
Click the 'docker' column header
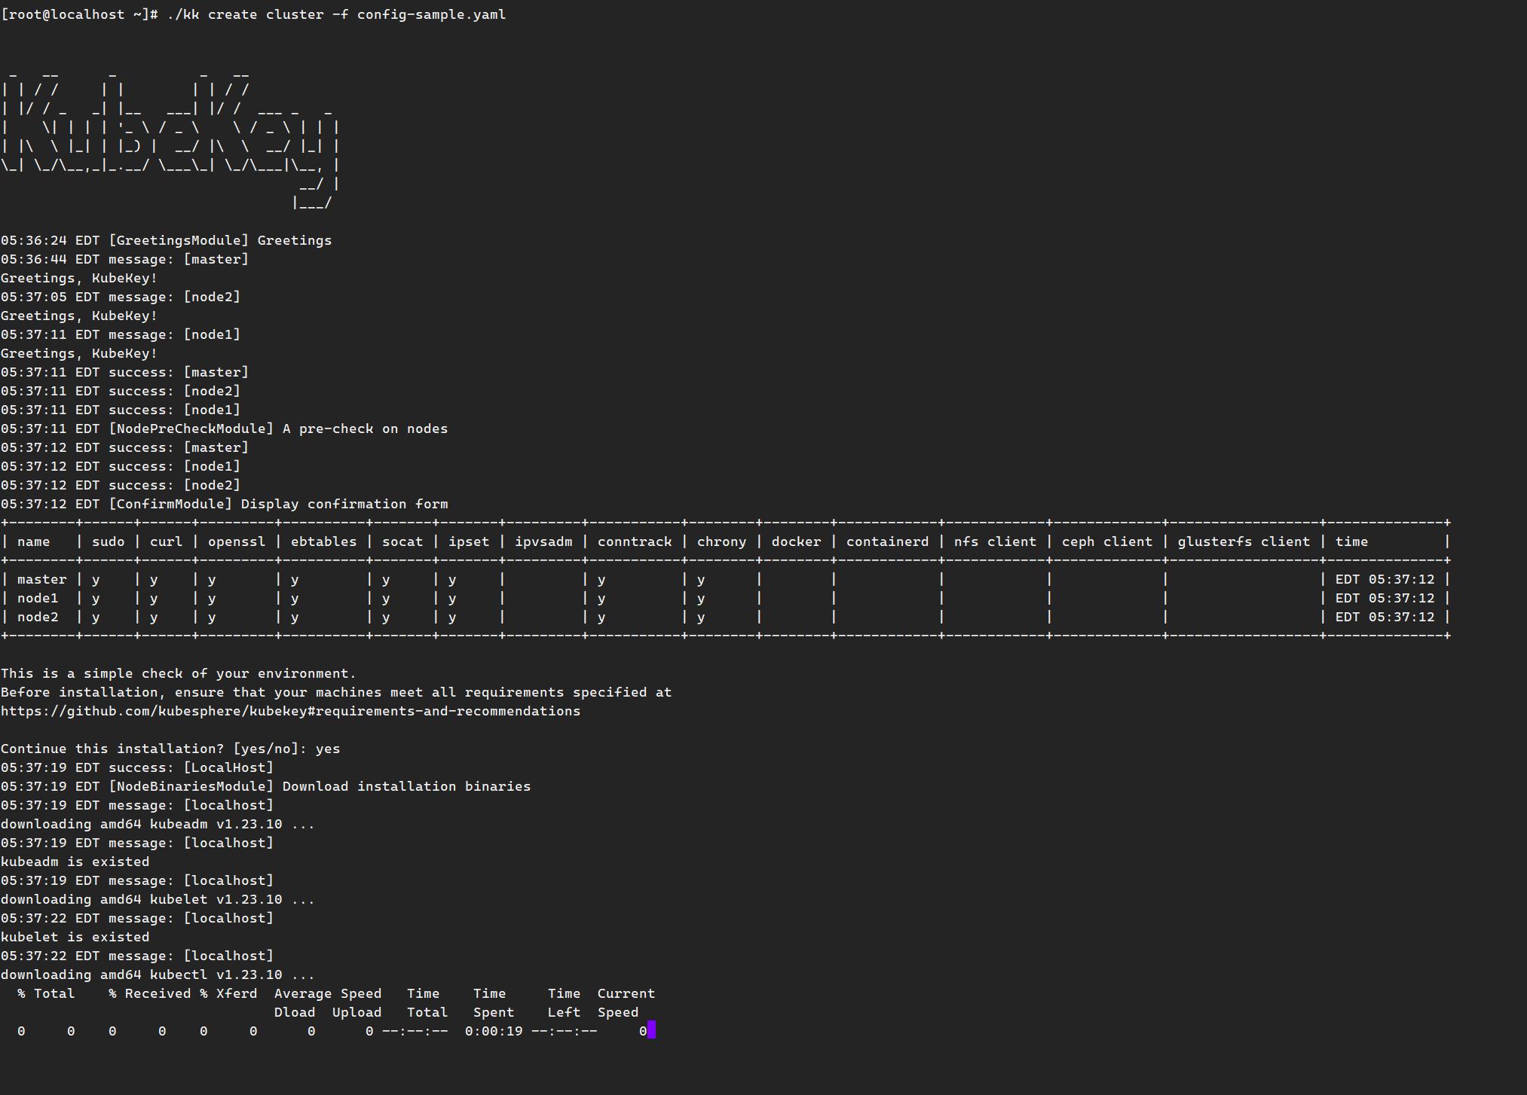796,541
